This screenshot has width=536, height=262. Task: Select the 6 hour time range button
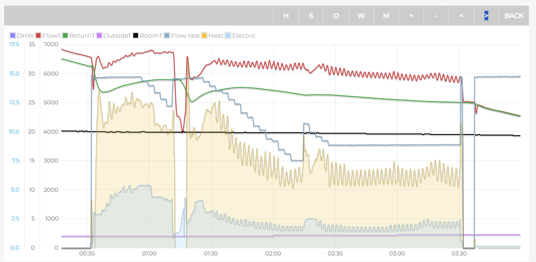point(311,16)
